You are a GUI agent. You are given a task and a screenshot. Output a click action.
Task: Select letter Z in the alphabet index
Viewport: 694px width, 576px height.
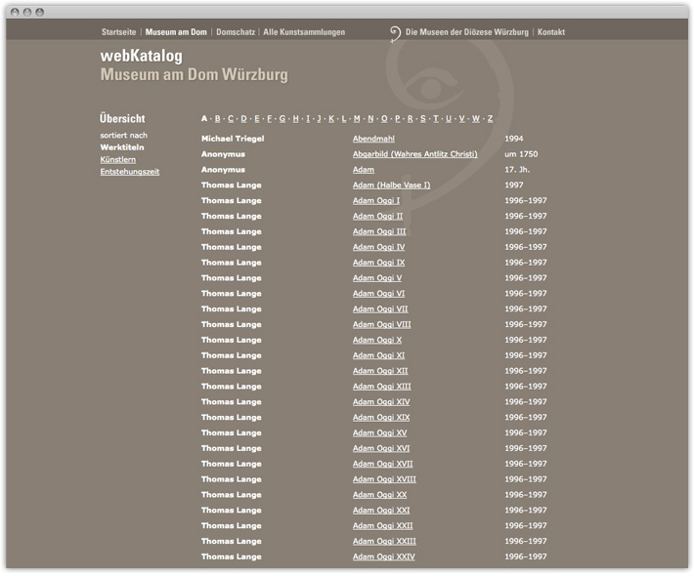coord(490,119)
